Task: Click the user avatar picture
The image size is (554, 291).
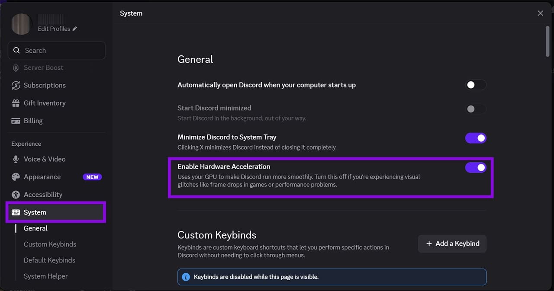Action: 22,24
